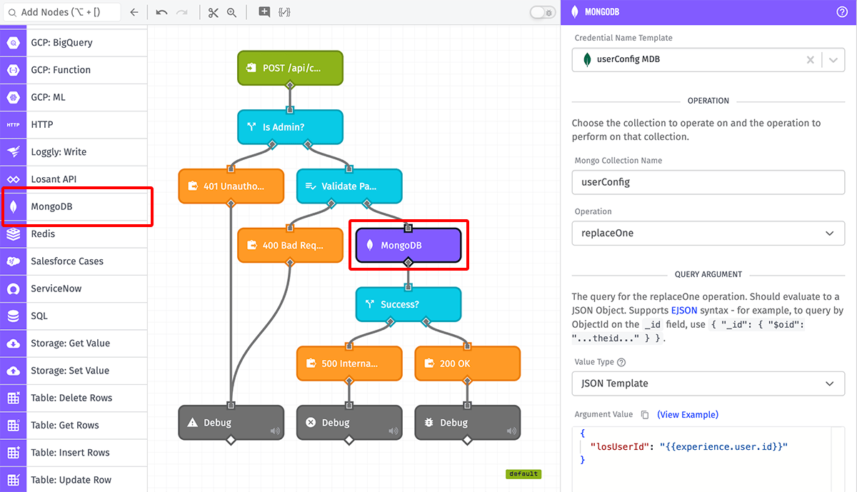Select the Debug node with X circle icon
This screenshot has height=492, width=857.
coord(349,423)
